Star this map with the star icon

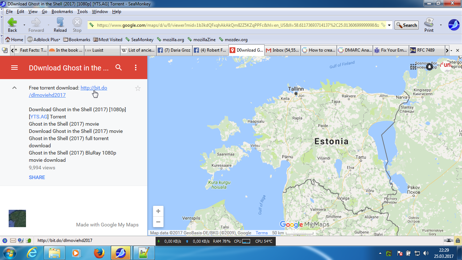[x=138, y=88]
